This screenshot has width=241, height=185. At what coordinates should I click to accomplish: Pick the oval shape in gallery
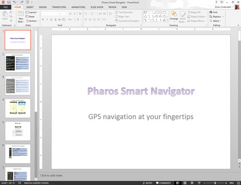160,12
